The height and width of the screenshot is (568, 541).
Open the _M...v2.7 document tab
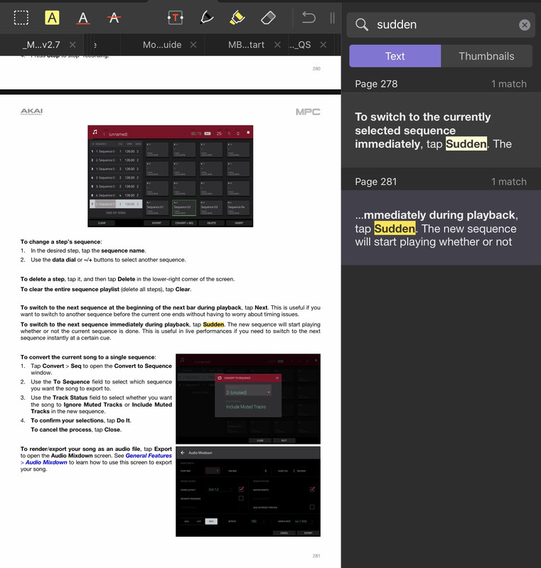(41, 45)
